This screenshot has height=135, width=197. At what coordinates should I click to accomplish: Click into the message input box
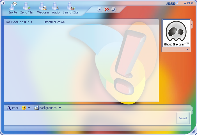tap(90, 118)
